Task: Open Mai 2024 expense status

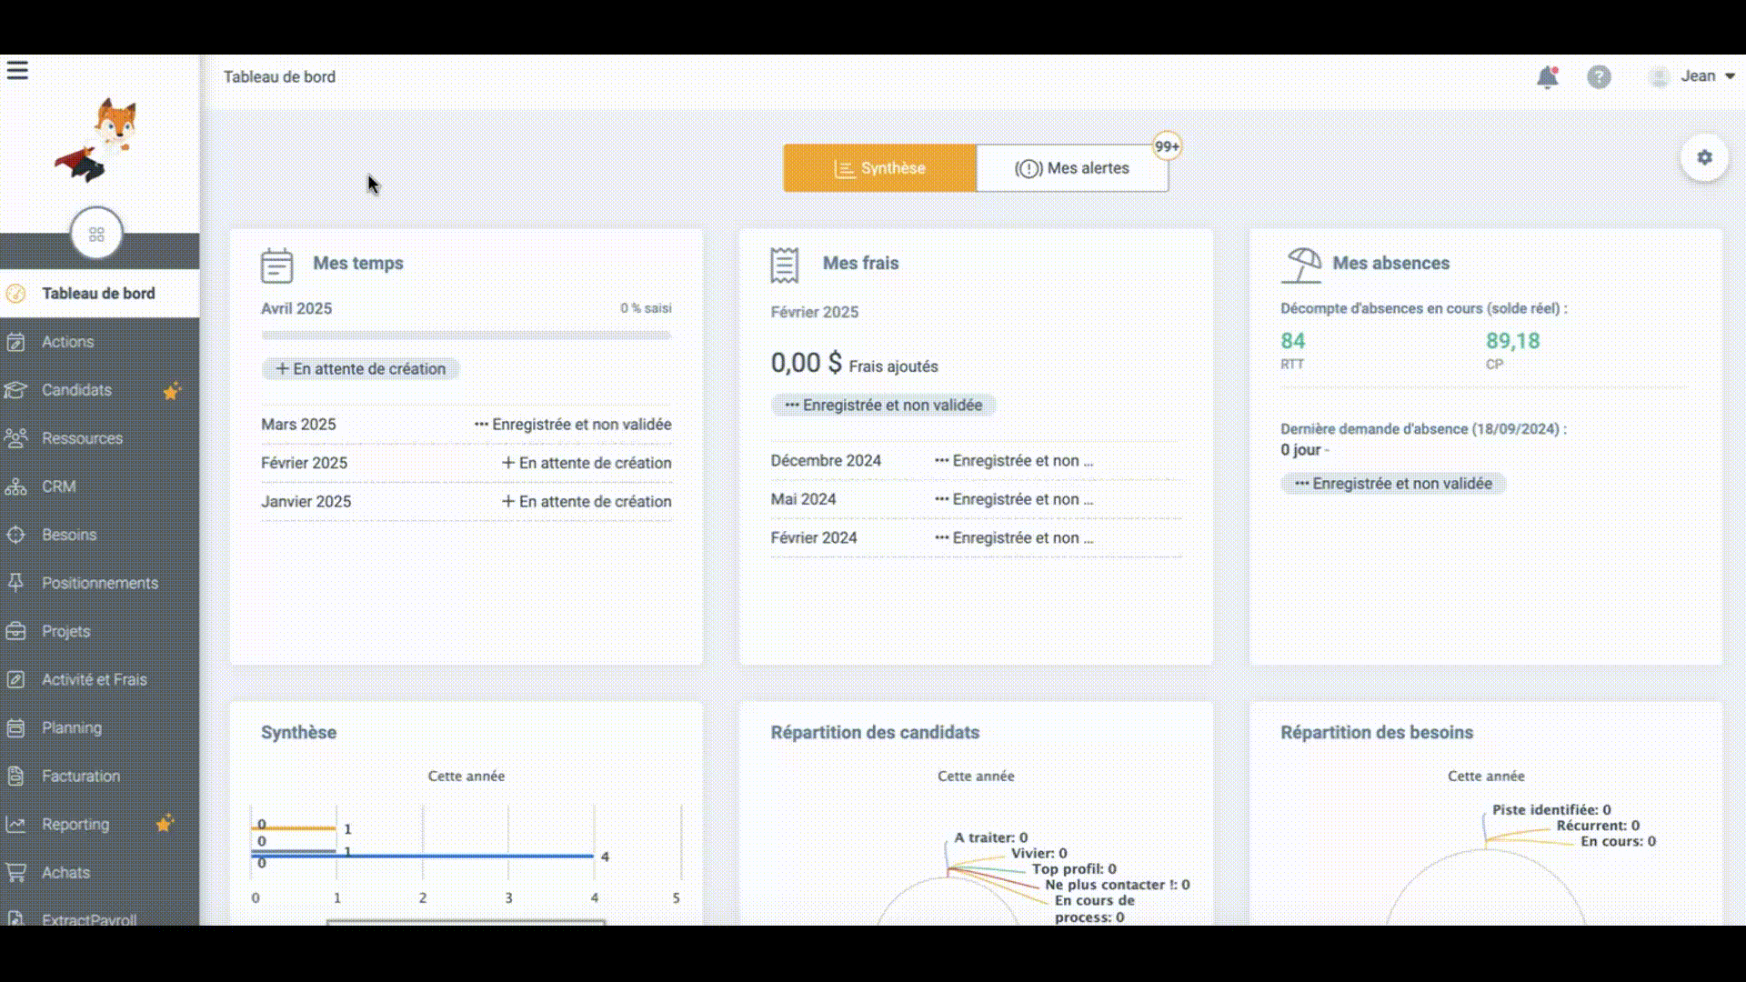Action: point(1014,499)
